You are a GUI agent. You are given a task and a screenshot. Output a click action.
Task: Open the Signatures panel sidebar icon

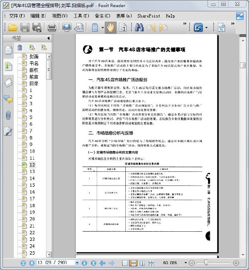pyautogui.click(x=8, y=131)
